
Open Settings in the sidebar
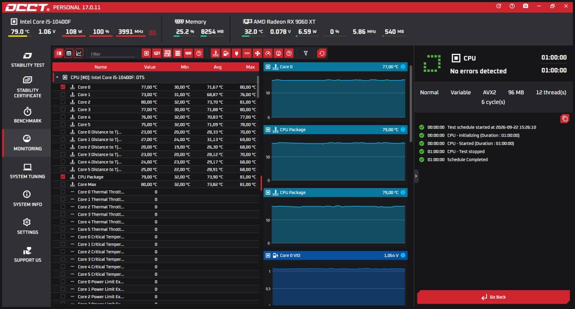point(27,226)
